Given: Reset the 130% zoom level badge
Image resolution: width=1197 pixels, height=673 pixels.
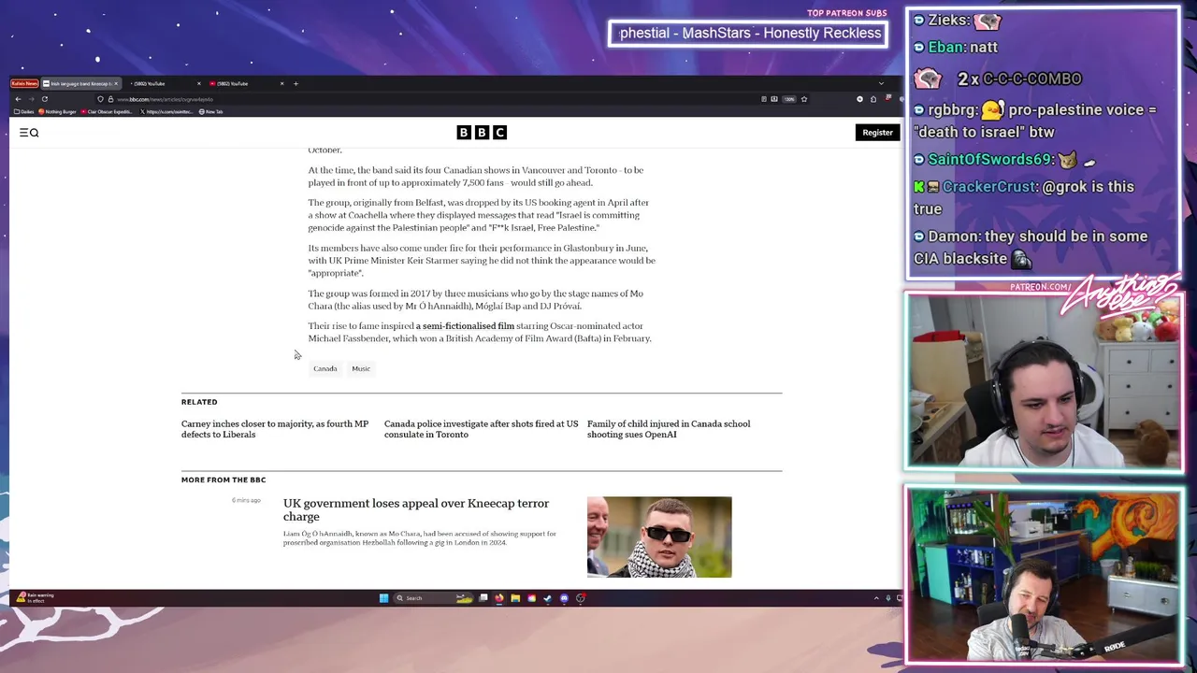Looking at the screenshot, I should (x=789, y=99).
